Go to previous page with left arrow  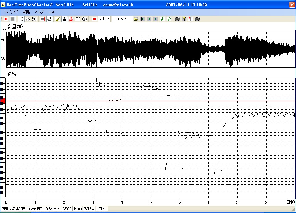[149, 19]
